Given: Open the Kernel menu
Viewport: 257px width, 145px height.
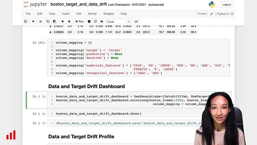Looking at the screenshot, I should pos(92,14).
